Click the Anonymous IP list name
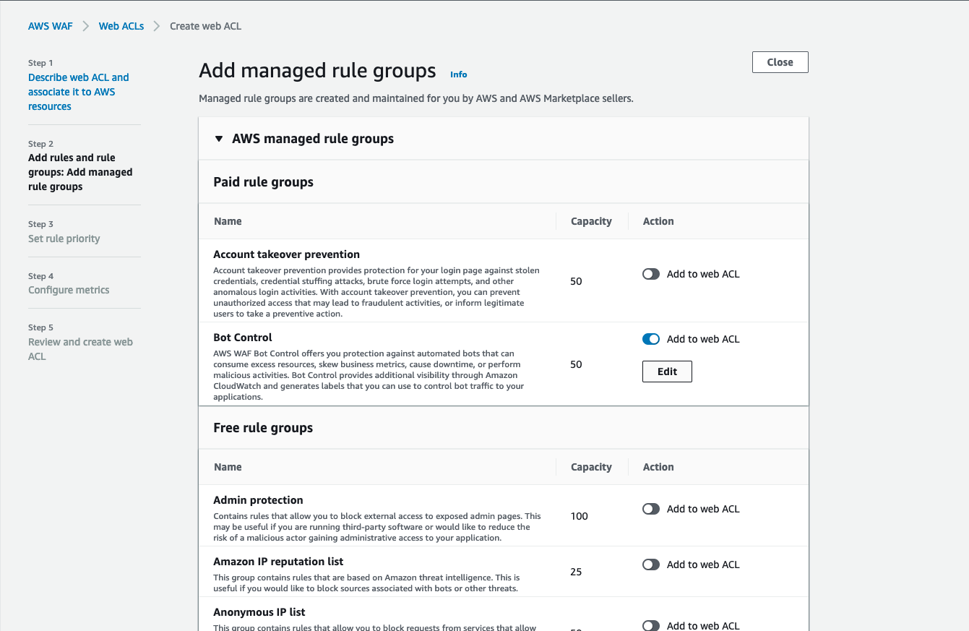The height and width of the screenshot is (631, 969). tap(259, 612)
